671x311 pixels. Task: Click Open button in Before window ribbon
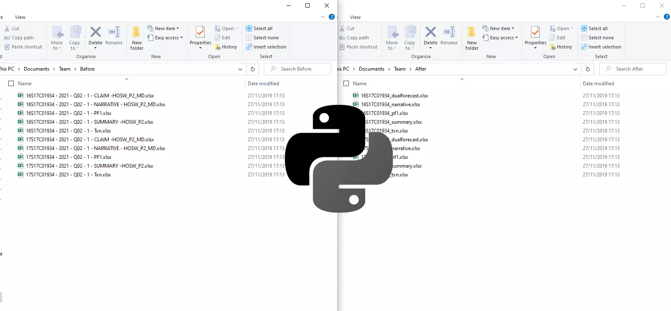coord(226,28)
